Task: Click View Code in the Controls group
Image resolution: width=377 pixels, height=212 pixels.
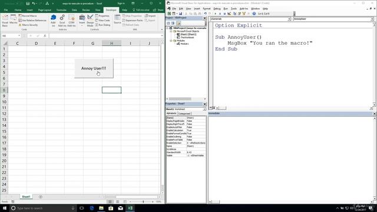Action: click(102, 21)
